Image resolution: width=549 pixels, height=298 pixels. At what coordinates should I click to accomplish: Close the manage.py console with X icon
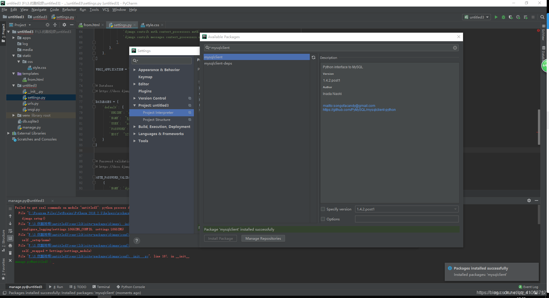coord(10,260)
